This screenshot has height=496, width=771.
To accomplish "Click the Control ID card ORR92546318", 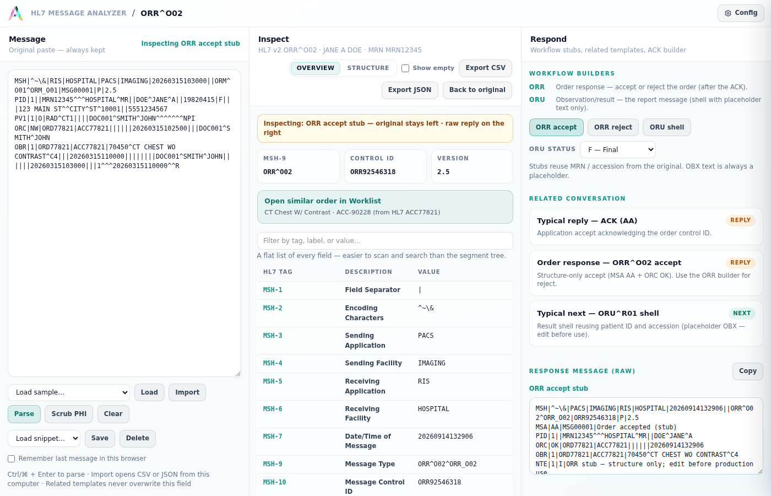I will [385, 166].
